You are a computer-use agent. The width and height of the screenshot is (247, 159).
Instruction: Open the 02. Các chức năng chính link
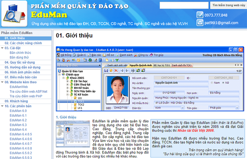click(23, 43)
